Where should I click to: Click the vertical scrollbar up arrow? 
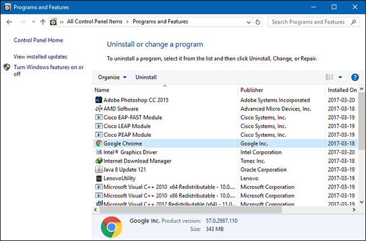pyautogui.click(x=361, y=89)
